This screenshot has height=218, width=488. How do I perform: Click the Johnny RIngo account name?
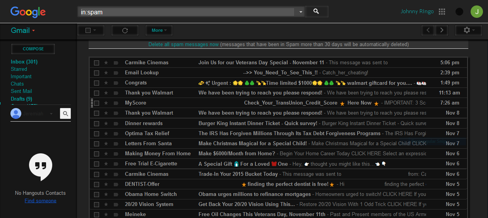pos(417,12)
